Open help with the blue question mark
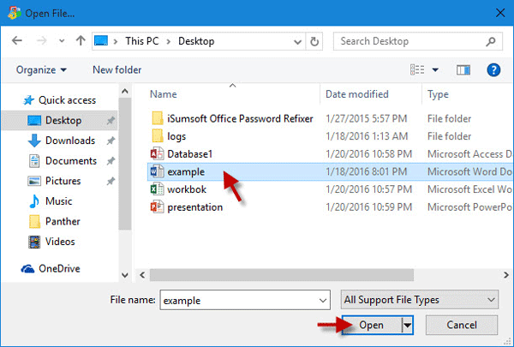Screen dimensions: 514x347 [493, 70]
